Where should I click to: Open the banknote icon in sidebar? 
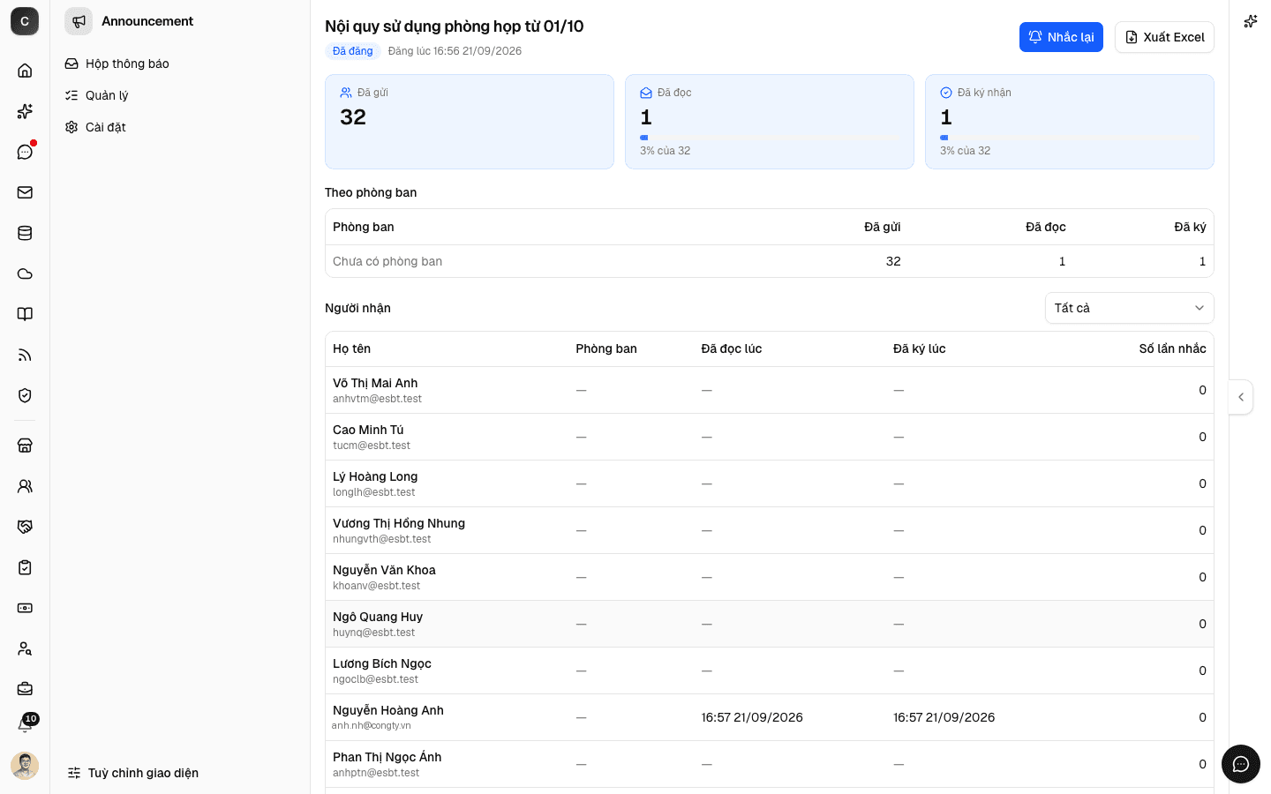coord(25,608)
